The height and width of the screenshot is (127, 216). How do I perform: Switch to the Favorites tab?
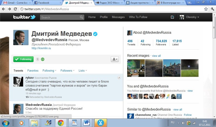coord(33,71)
